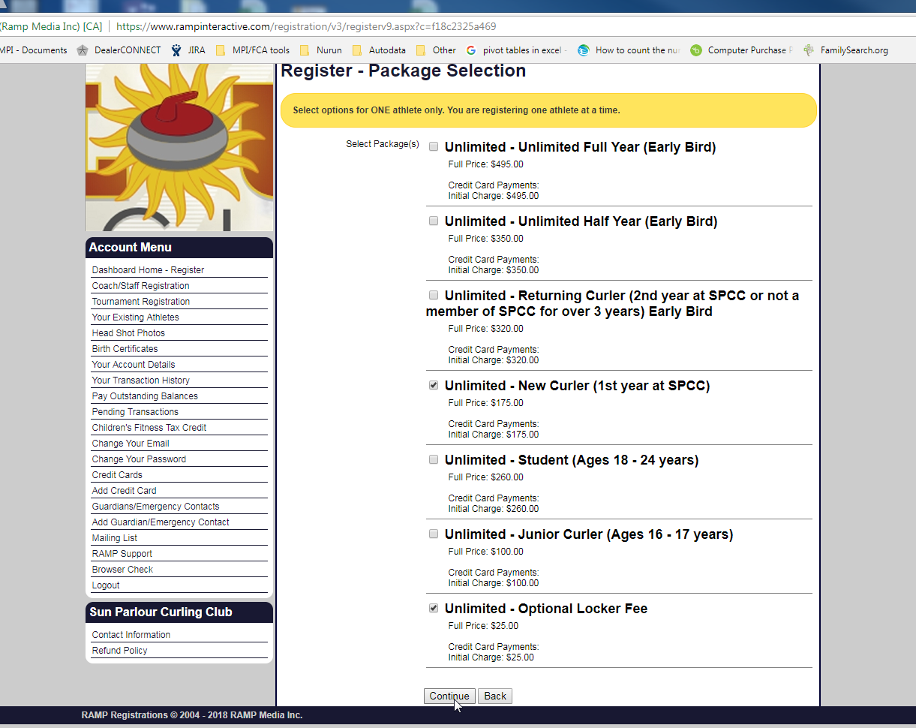Check the Junior Curler (Ages 16 - 17) package
This screenshot has width=916, height=728.
tap(434, 534)
